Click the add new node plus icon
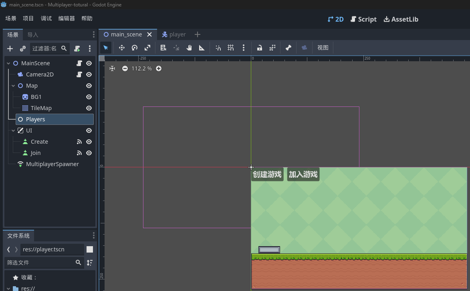Image resolution: width=470 pixels, height=291 pixels. [x=10, y=48]
